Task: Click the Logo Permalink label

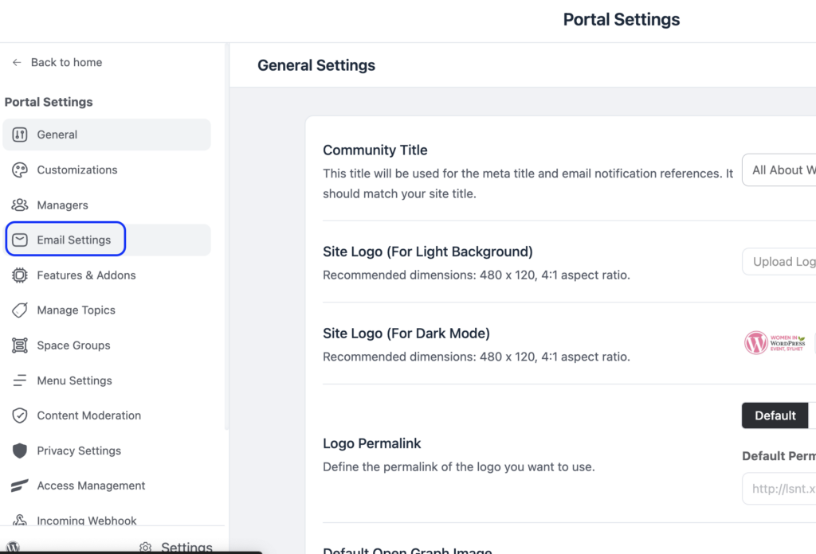Action: click(x=371, y=443)
